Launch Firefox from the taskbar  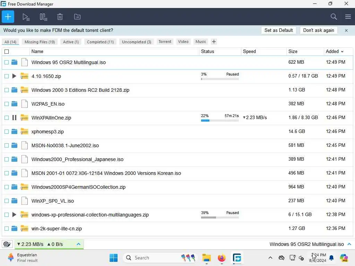[x=222, y=258]
